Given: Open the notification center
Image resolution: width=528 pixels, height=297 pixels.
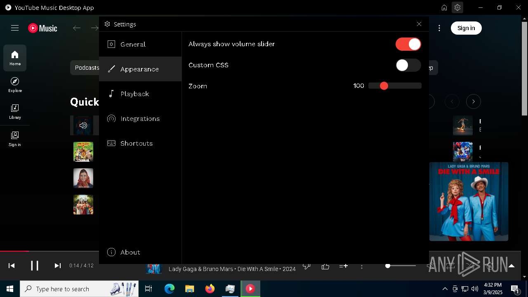Looking at the screenshot, I should pos(515,289).
